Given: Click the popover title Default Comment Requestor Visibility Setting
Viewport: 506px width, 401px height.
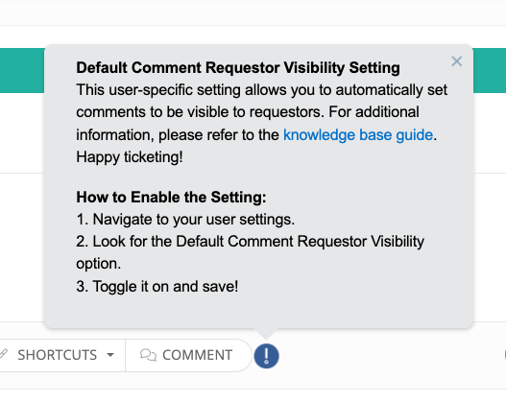Looking at the screenshot, I should [238, 68].
